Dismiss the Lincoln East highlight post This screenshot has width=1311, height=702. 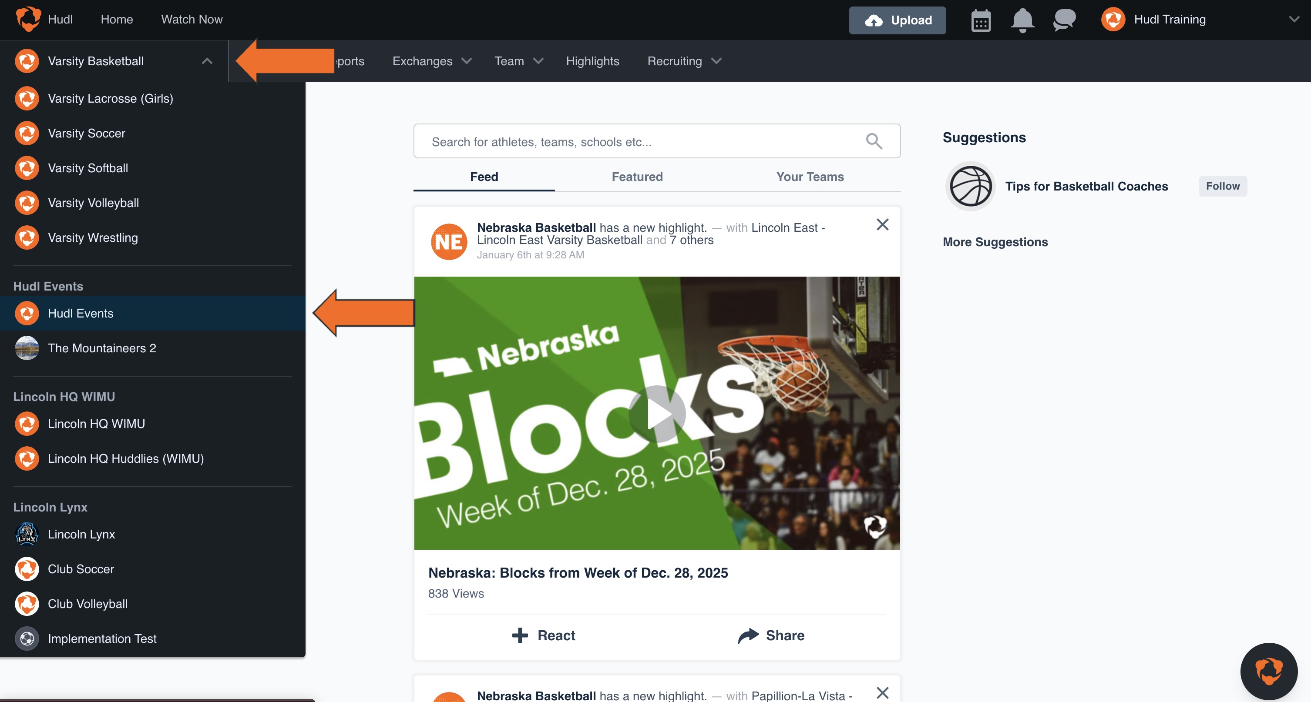coord(882,224)
